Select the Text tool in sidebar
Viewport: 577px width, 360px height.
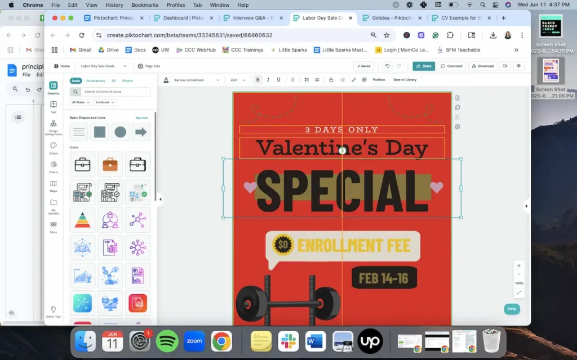pos(54,106)
